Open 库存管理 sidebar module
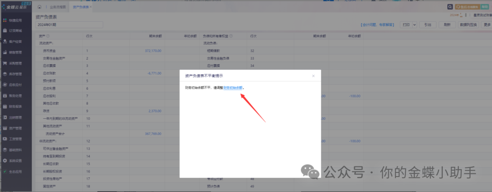492x192 pixels. point(15,74)
